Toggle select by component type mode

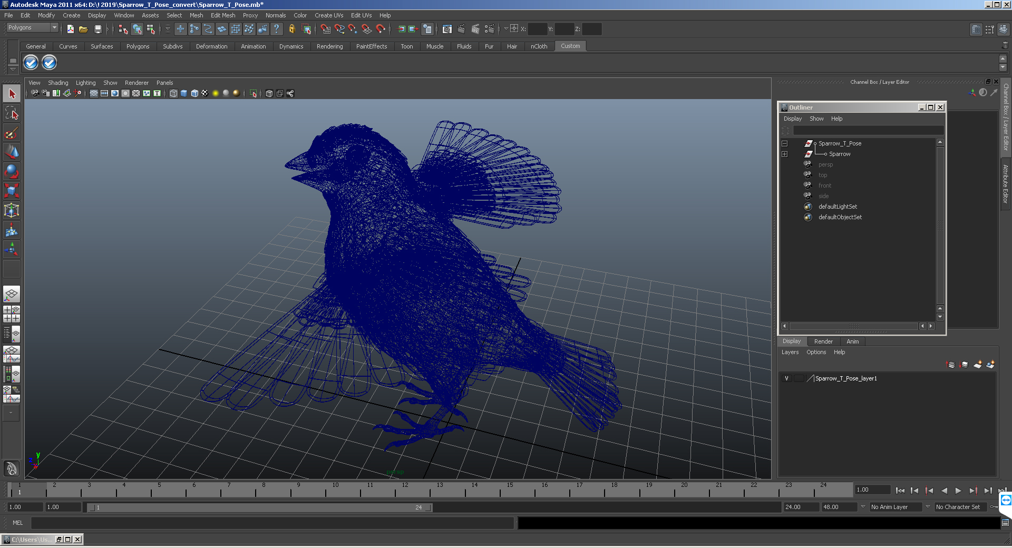(151, 29)
